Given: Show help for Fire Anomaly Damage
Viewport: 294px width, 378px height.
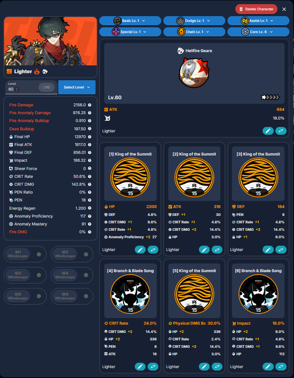Looking at the screenshot, I should coord(90,113).
